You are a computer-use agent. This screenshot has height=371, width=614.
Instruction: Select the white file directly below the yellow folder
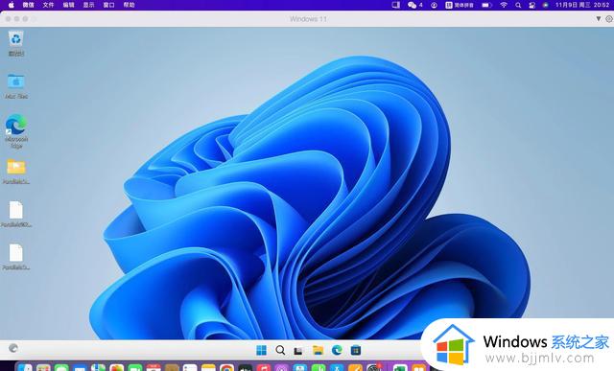coord(16,214)
